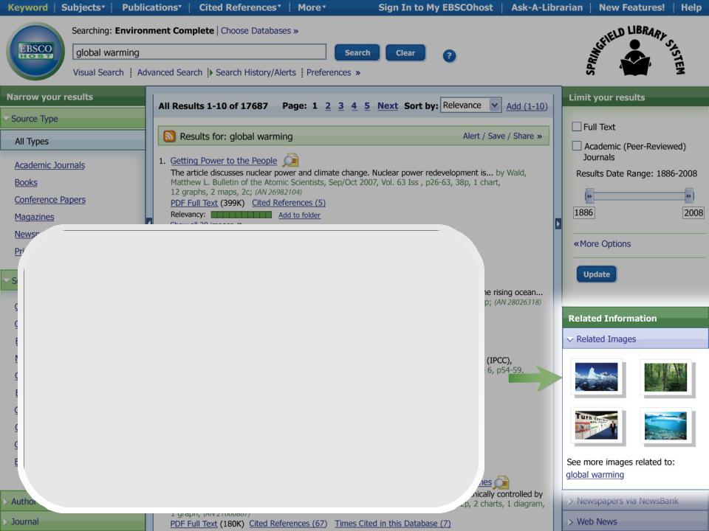Screen dimensions: 709x531
Task: Click the Search button
Action: coord(357,52)
